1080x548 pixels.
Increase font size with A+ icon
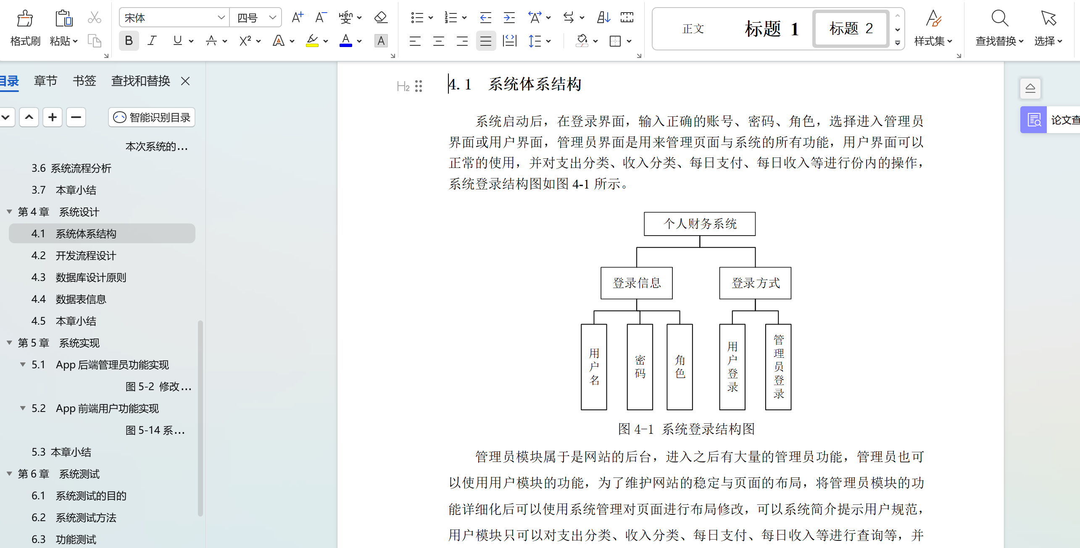coord(298,17)
